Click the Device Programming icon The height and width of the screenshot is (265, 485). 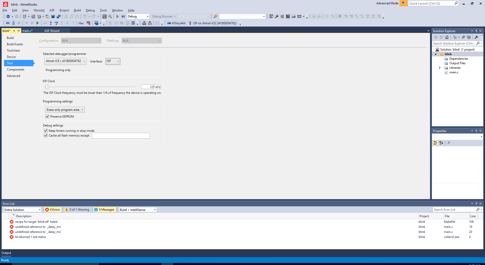(294, 16)
